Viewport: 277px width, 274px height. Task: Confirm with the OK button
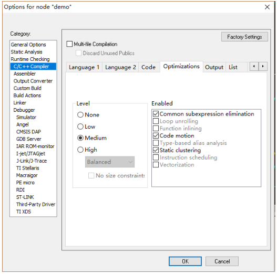tap(185, 261)
